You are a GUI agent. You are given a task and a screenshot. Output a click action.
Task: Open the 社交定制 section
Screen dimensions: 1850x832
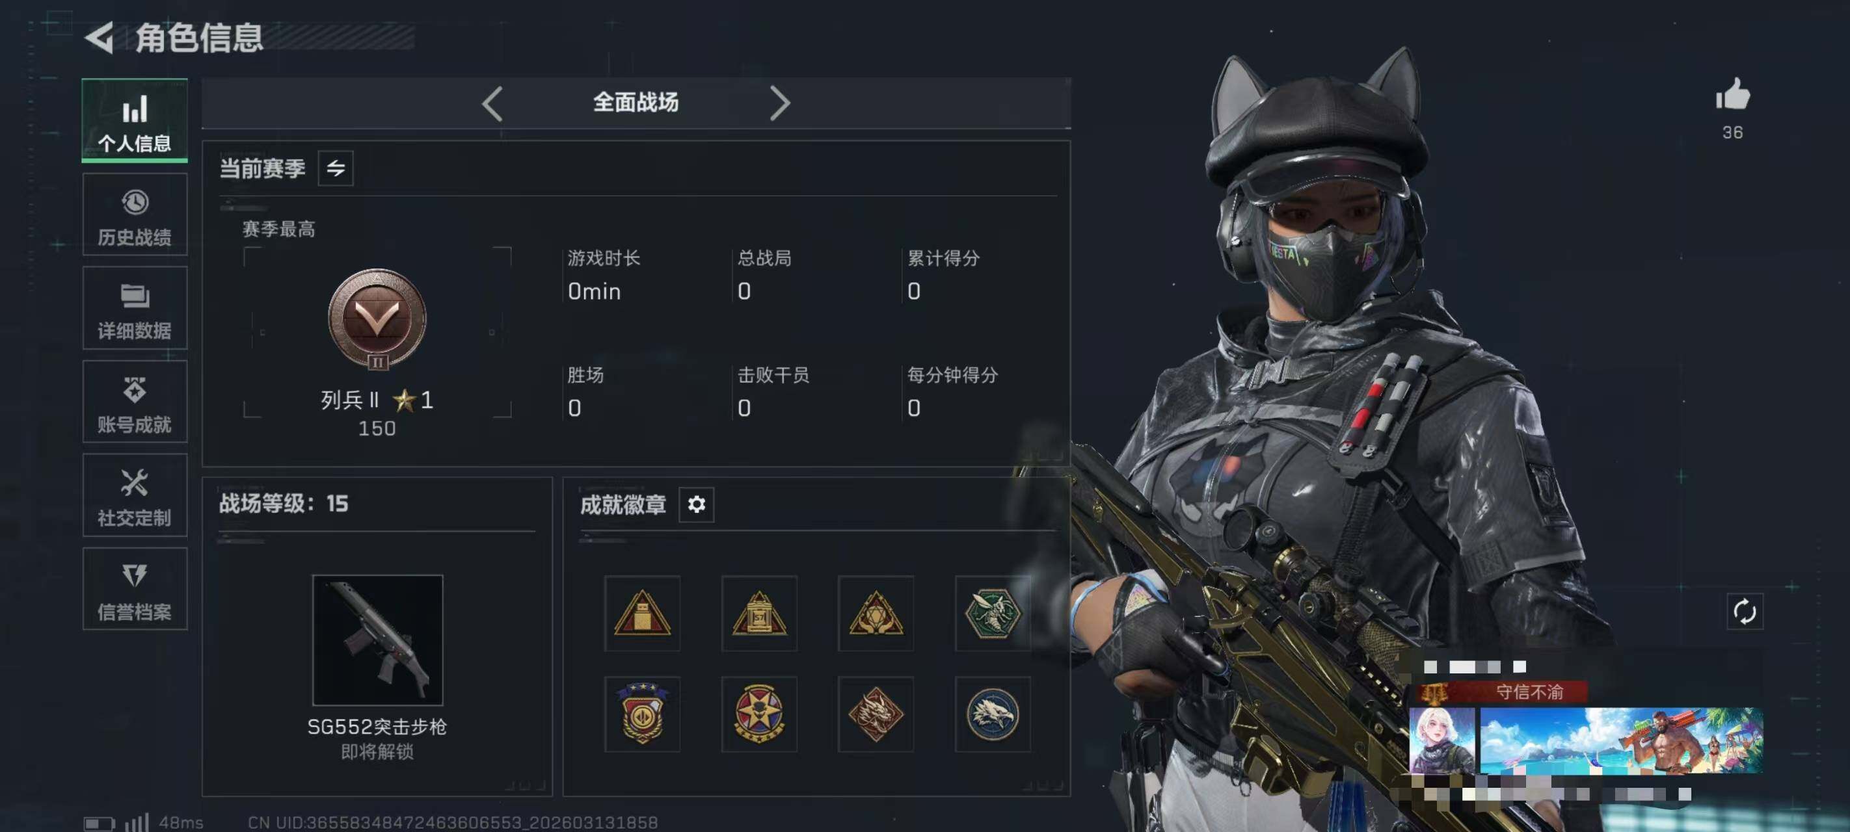click(135, 495)
